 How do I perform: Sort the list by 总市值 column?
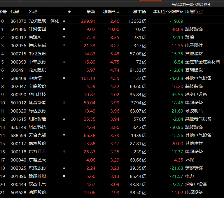(x=139, y=12)
